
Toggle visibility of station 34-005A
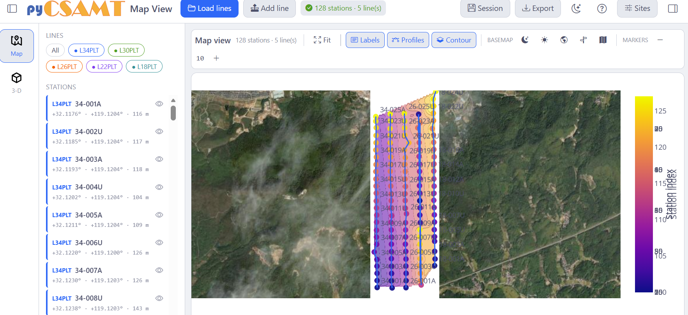(x=159, y=215)
